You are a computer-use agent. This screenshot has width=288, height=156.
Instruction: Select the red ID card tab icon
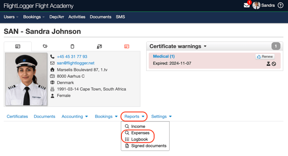(127, 47)
